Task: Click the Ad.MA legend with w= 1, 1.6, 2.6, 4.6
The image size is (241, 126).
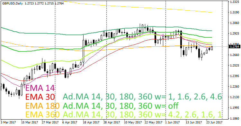Action: pyautogui.click(x=142, y=97)
